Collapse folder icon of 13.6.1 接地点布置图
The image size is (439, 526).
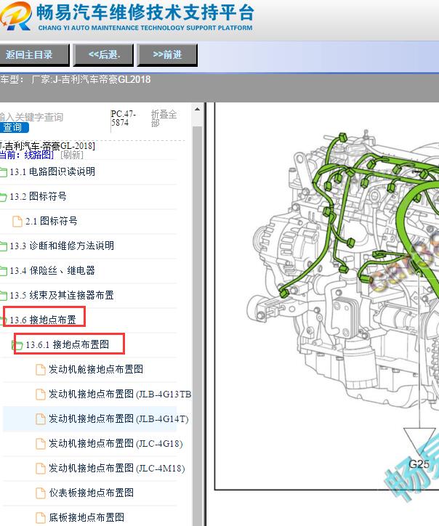[x=17, y=345]
